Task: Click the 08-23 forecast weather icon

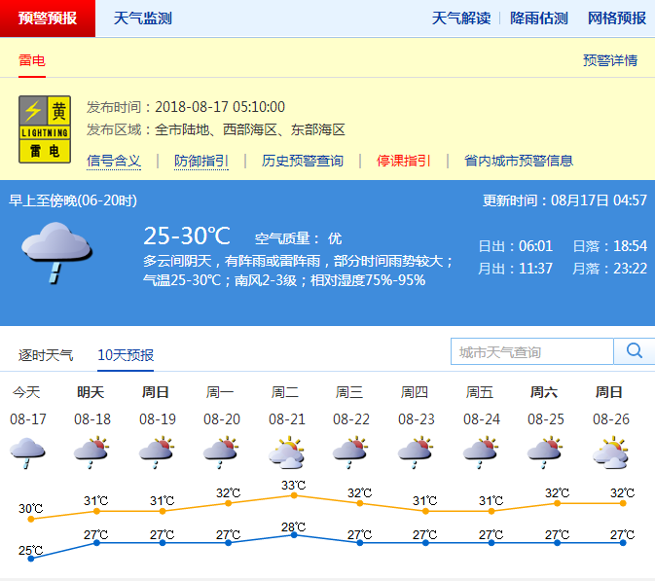Action: click(415, 452)
